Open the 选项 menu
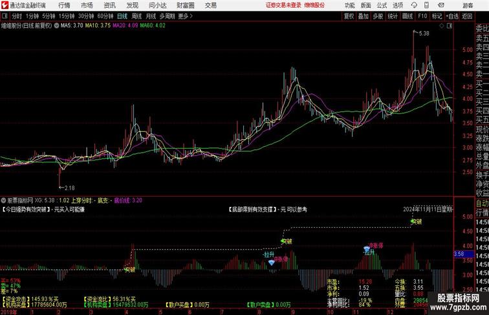 pos(398,5)
